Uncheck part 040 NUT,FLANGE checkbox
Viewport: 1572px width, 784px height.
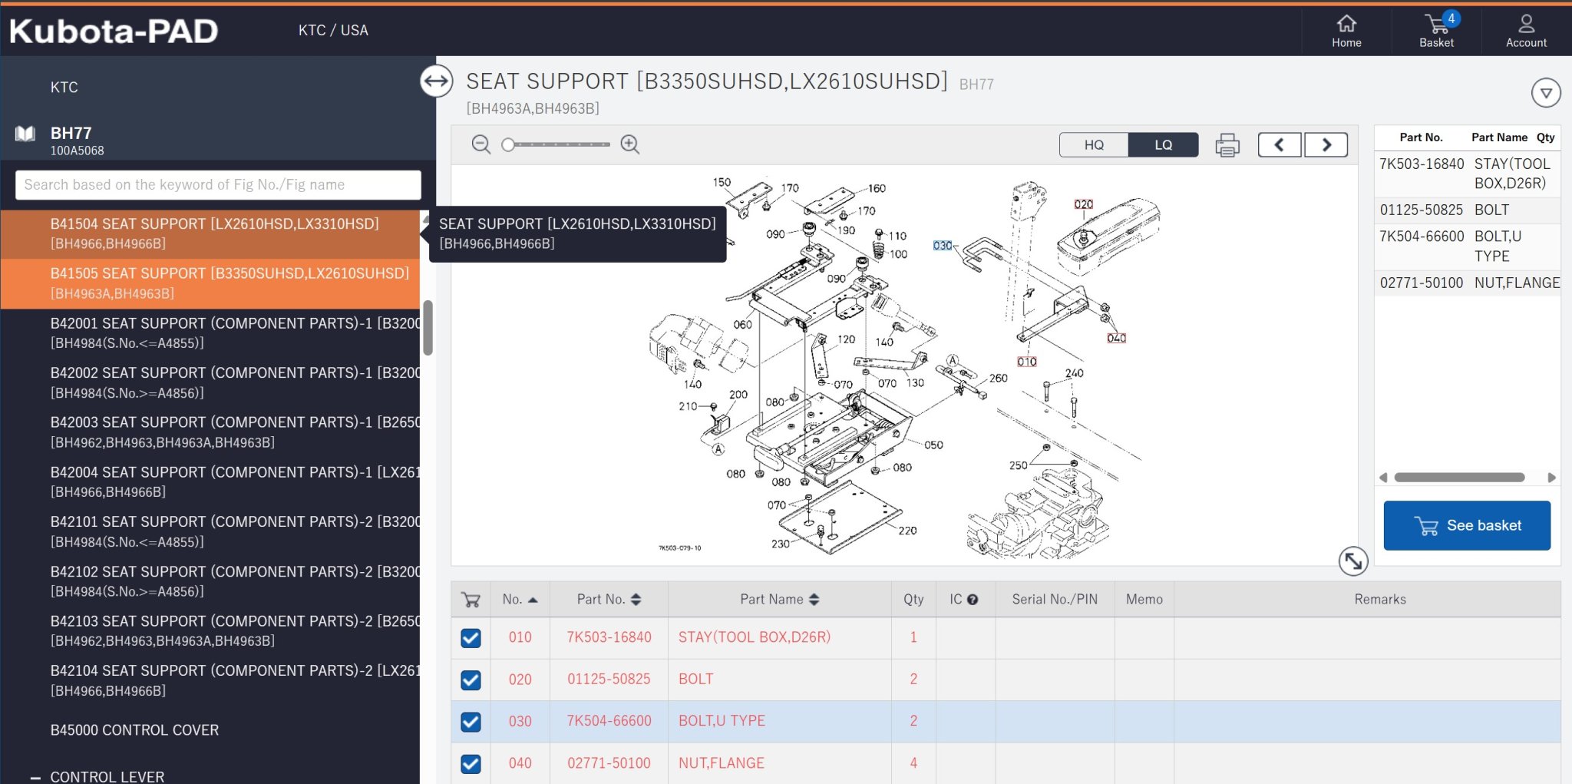click(471, 764)
